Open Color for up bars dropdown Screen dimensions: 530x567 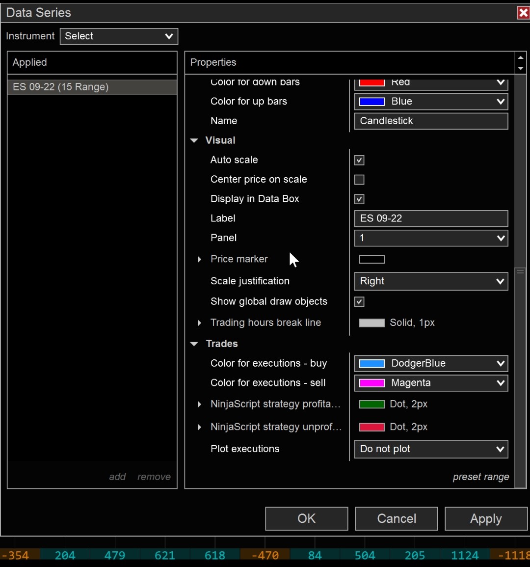[x=431, y=101]
